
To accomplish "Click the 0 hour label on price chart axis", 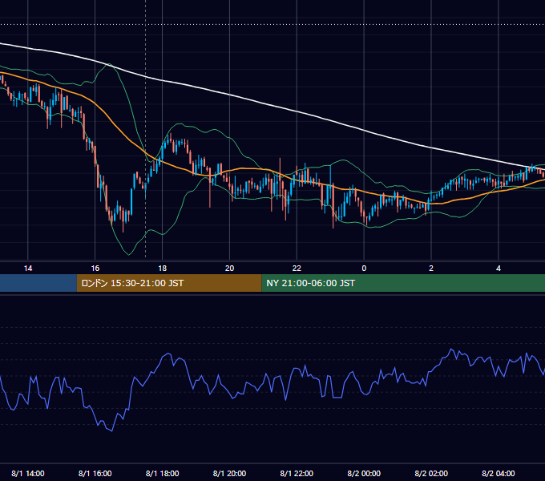I will 364,269.
